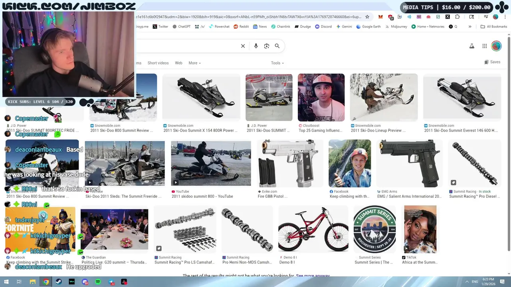Click ENG language indicator in tray
The height and width of the screenshot is (287, 511).
pos(475,281)
